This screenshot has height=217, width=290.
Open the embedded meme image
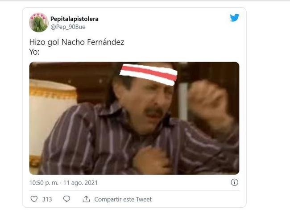(134, 118)
